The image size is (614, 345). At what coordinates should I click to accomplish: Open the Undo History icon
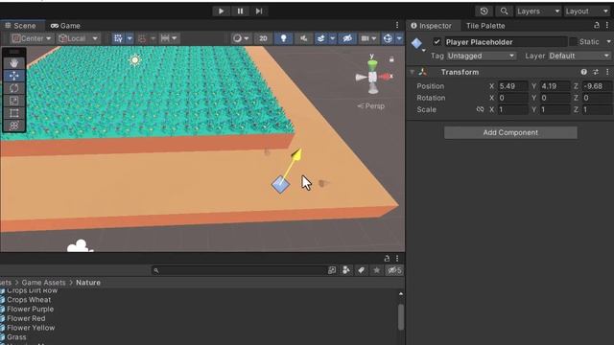coord(484,11)
